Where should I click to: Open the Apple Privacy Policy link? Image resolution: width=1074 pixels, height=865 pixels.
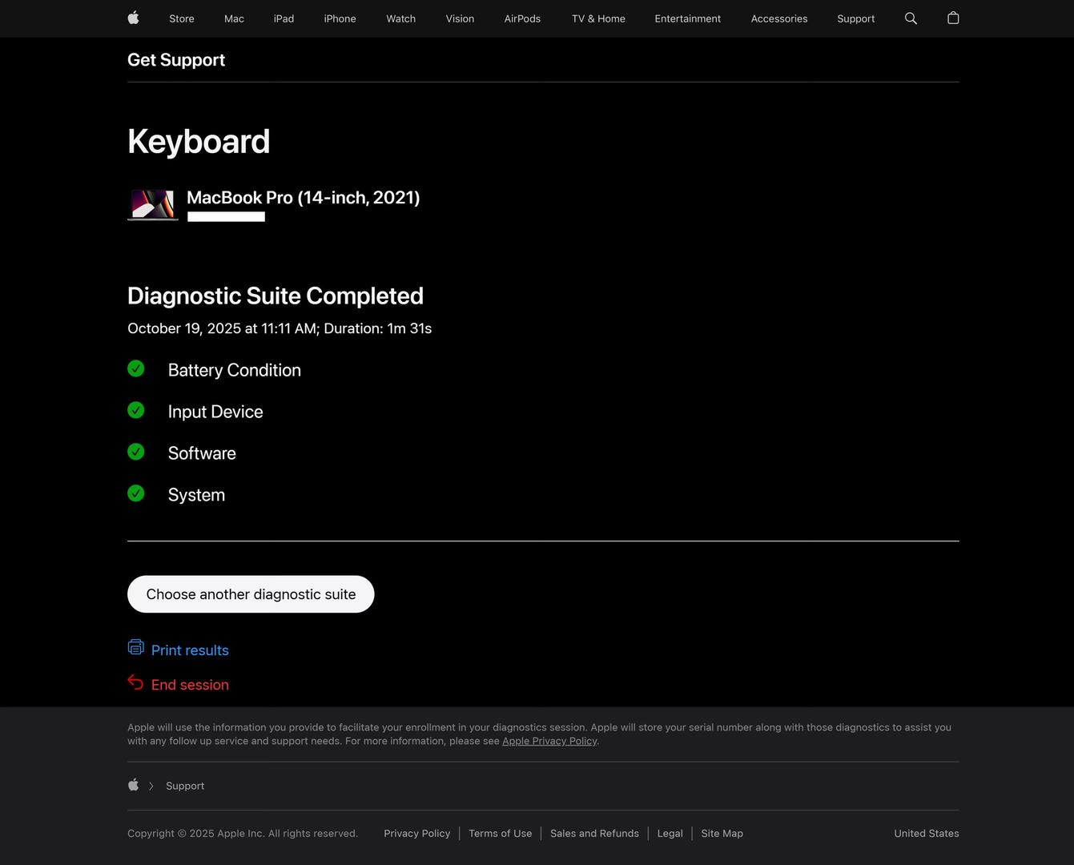pyautogui.click(x=549, y=741)
